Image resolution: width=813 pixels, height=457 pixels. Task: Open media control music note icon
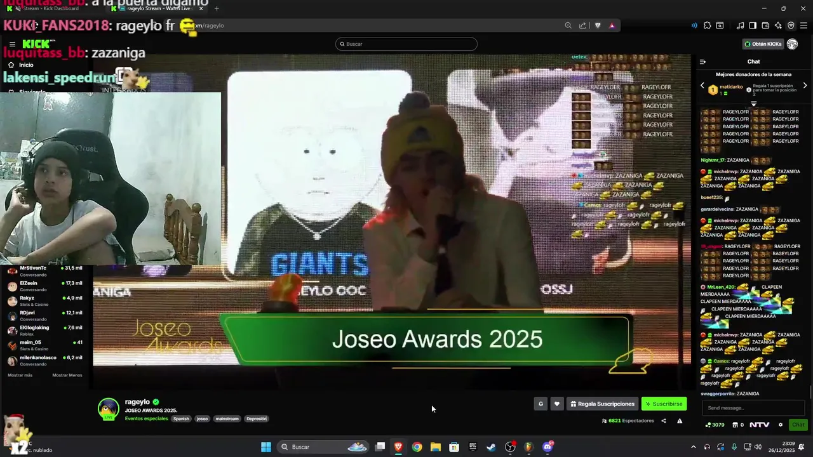(740, 25)
